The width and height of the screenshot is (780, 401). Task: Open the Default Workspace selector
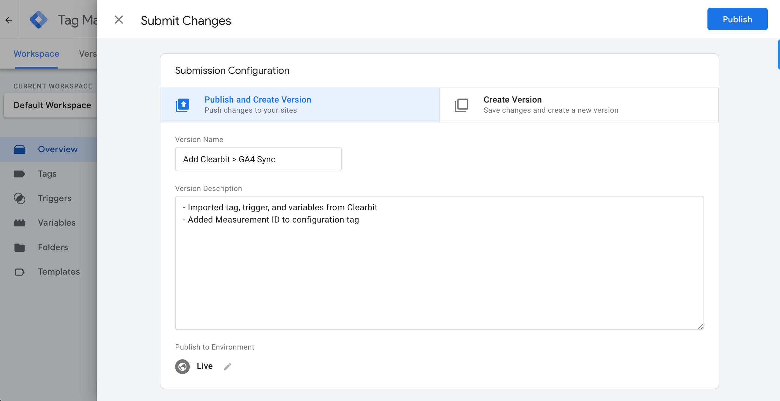(x=51, y=105)
